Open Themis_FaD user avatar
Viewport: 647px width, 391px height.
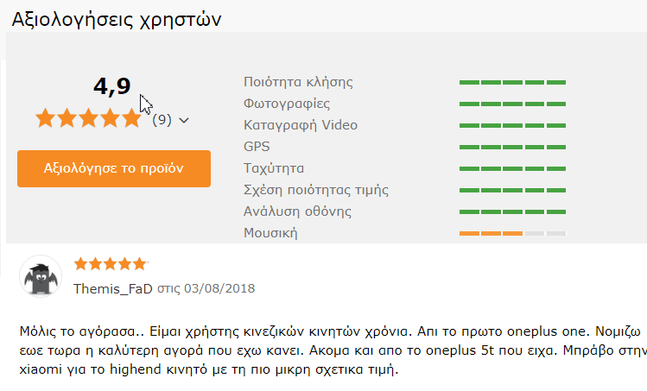[41, 276]
